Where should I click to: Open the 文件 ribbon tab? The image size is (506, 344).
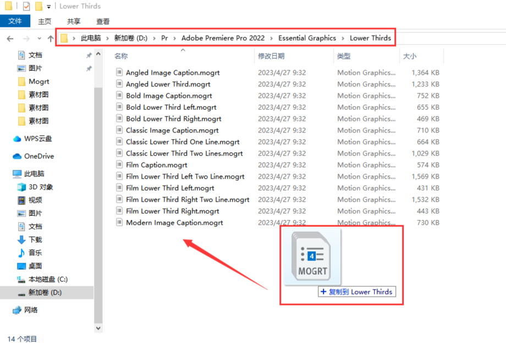tap(15, 21)
